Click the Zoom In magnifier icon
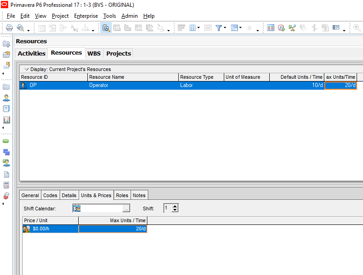363x275 pixels. (x=357, y=28)
